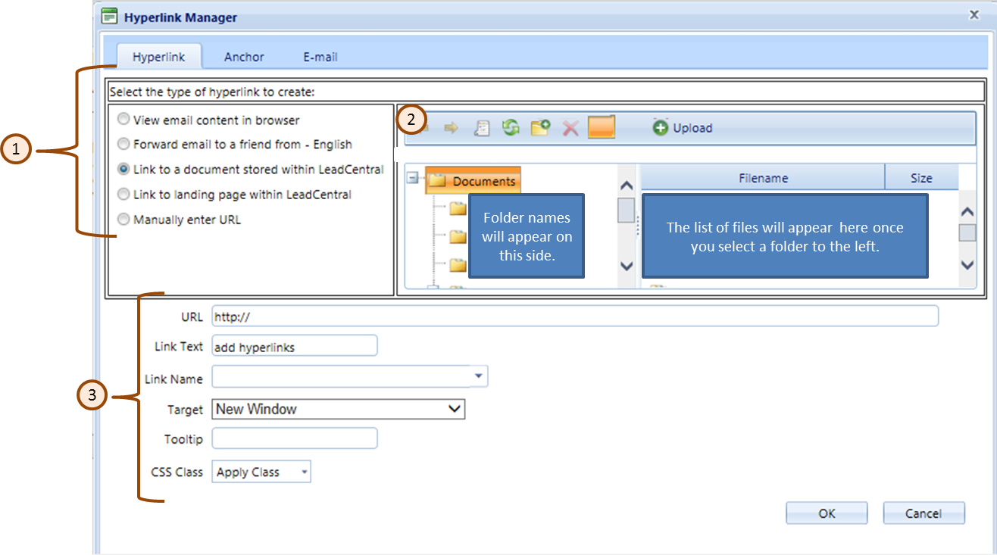Sort by Filename column header
This screenshot has width=997, height=555.
pos(763,178)
